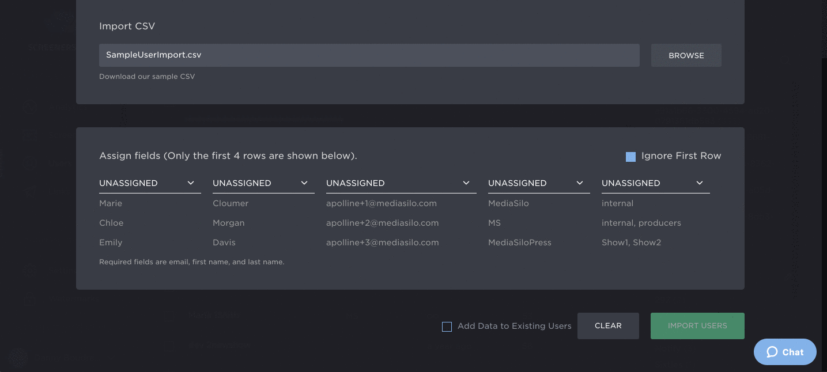Click the SampleUserImport.csv file field

(x=369, y=55)
